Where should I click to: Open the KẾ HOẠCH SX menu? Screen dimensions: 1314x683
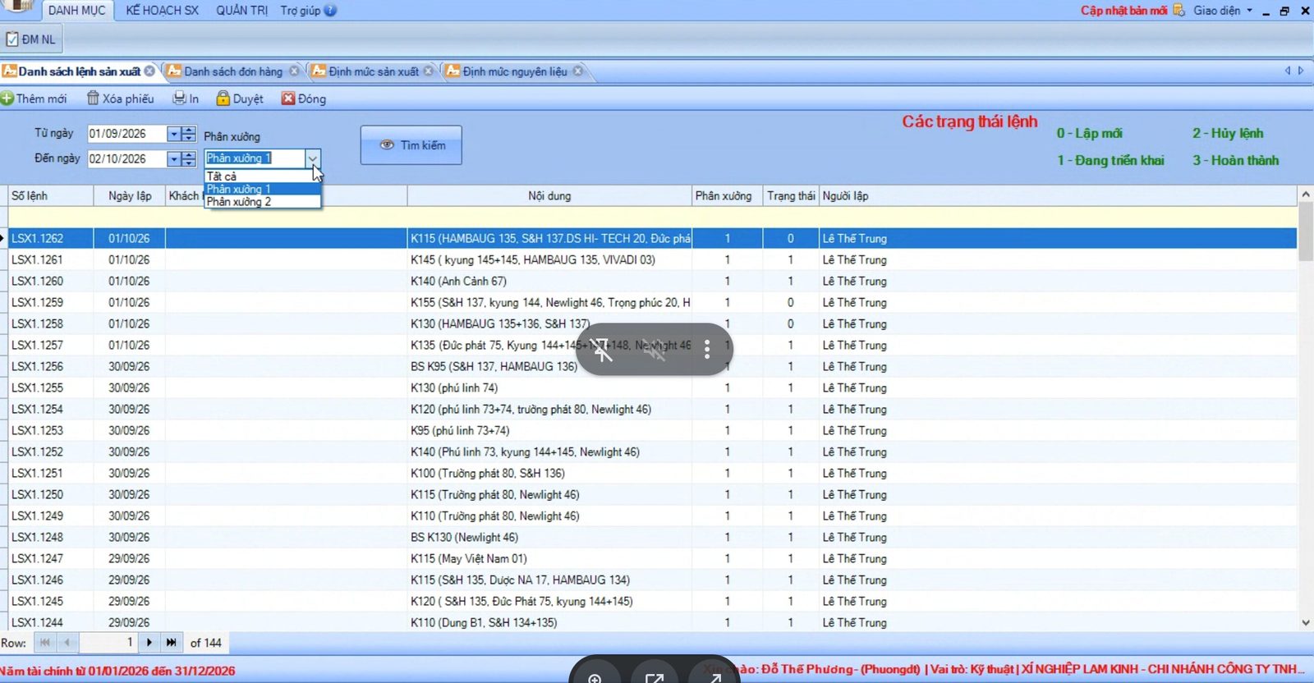click(163, 11)
